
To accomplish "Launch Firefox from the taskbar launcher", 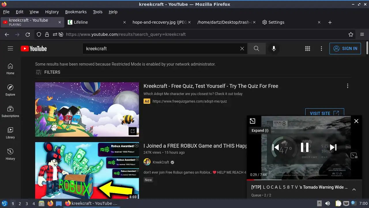I will 50,203.
